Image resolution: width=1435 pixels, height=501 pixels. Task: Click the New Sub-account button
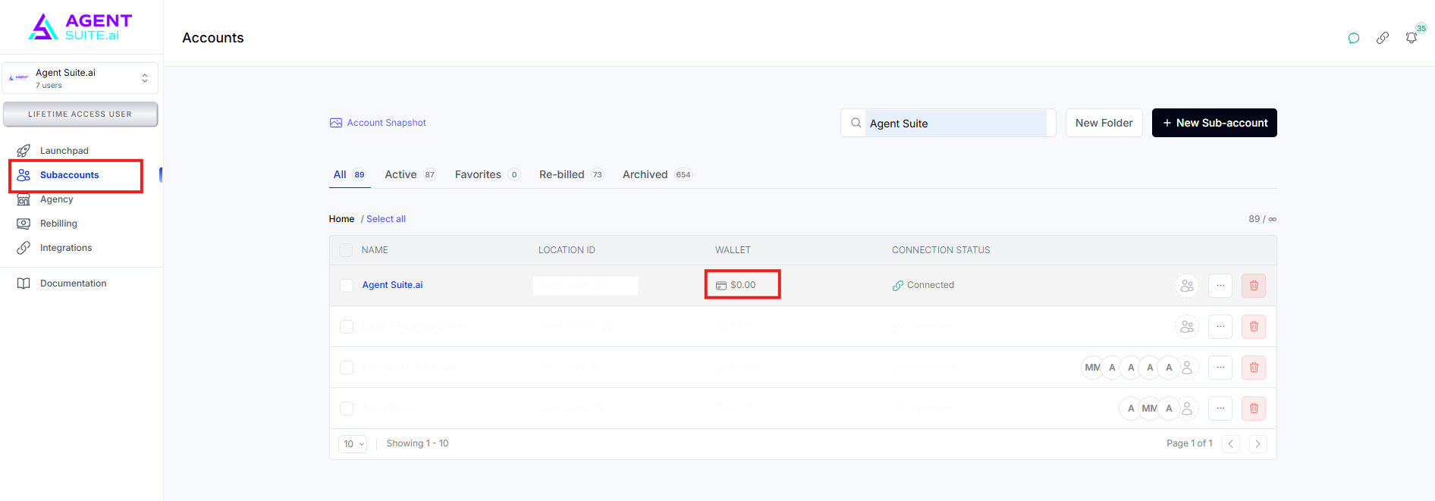tap(1214, 123)
